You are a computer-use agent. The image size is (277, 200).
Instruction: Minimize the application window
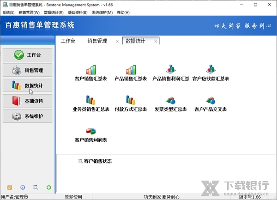point(241,5)
